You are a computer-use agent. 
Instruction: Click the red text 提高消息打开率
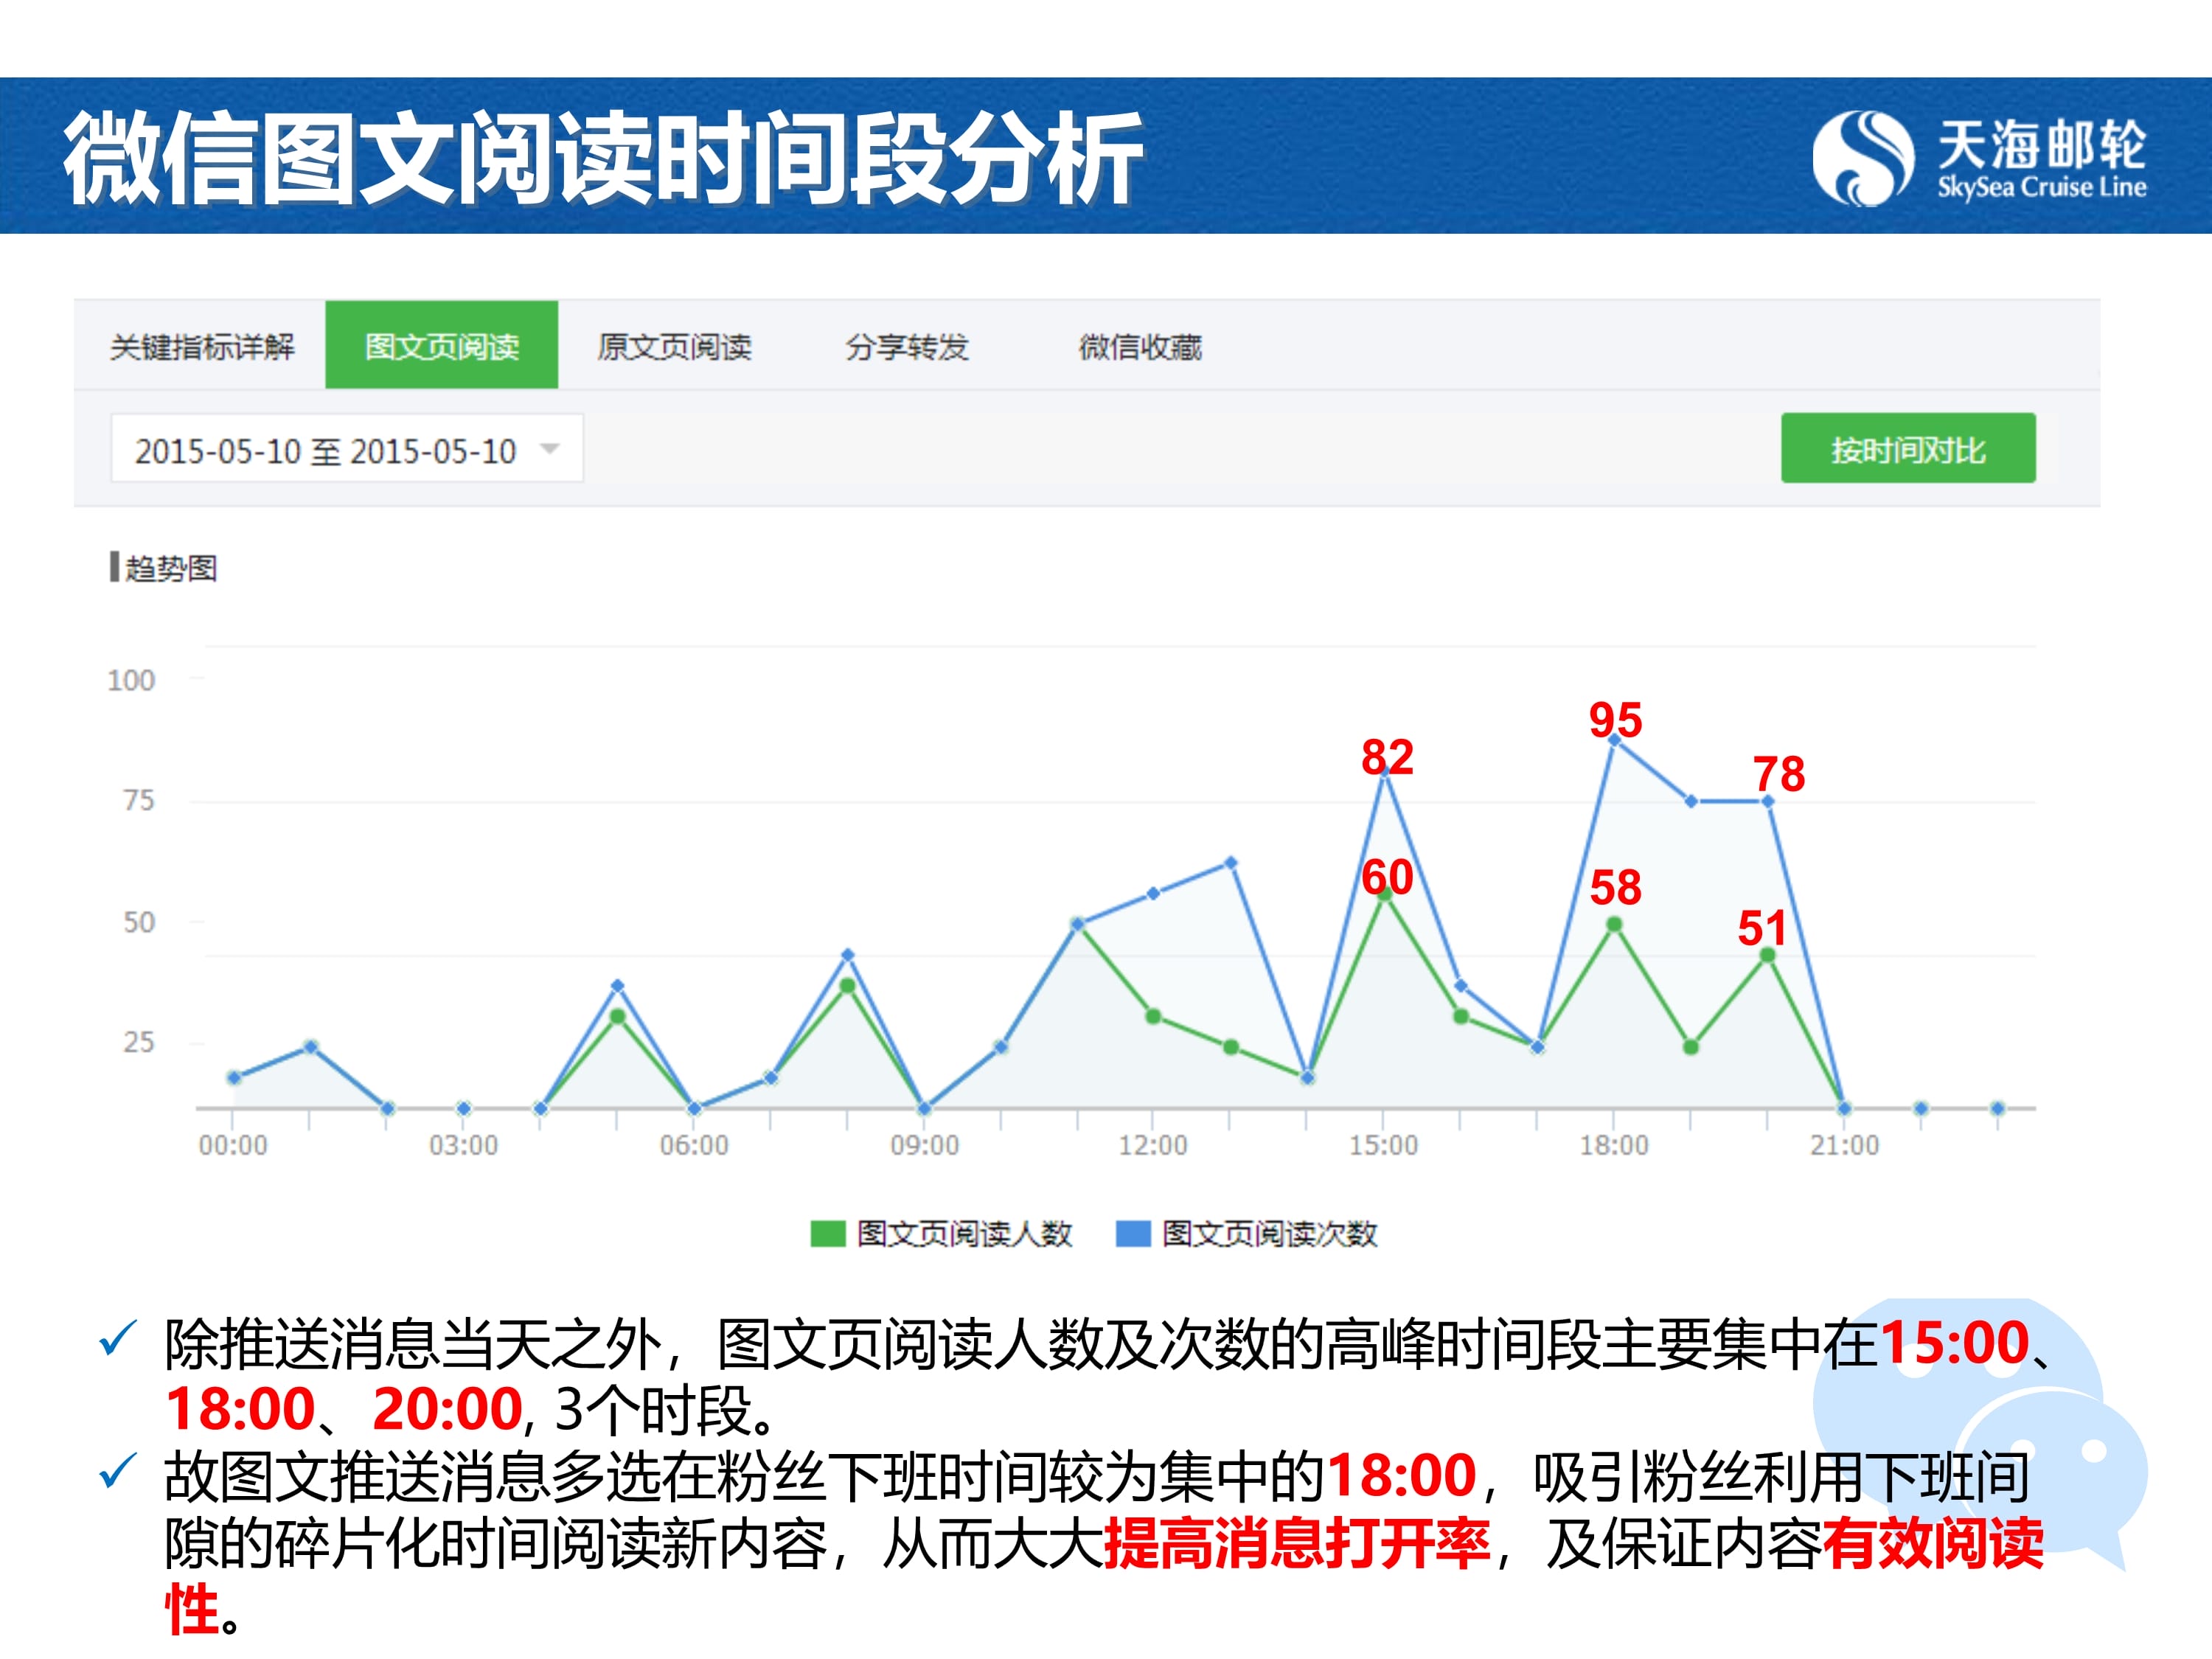(x=1296, y=1543)
